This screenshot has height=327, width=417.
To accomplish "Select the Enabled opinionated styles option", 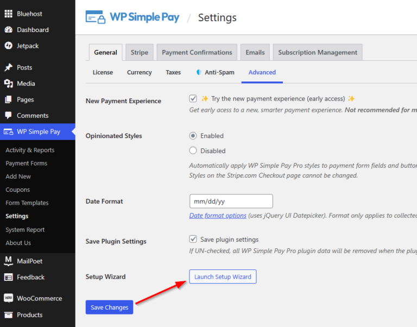I will (x=193, y=136).
